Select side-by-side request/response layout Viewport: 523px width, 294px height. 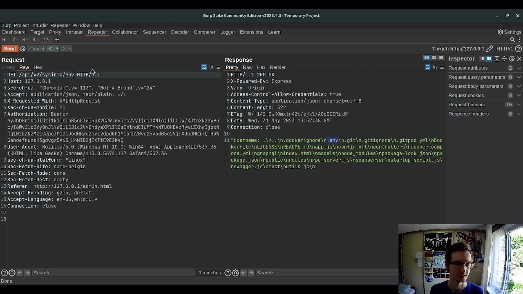pyautogui.click(x=427, y=58)
